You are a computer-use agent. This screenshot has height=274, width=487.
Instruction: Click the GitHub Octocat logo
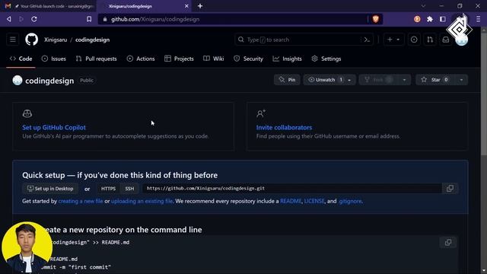pos(31,40)
